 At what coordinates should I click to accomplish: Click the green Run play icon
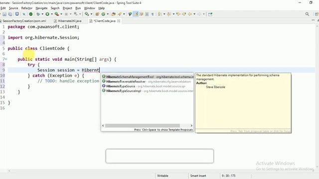pos(47,14)
